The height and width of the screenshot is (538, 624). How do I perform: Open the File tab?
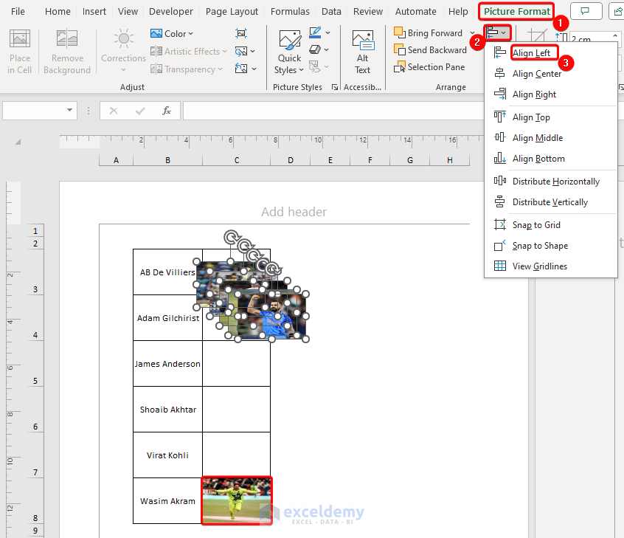18,12
